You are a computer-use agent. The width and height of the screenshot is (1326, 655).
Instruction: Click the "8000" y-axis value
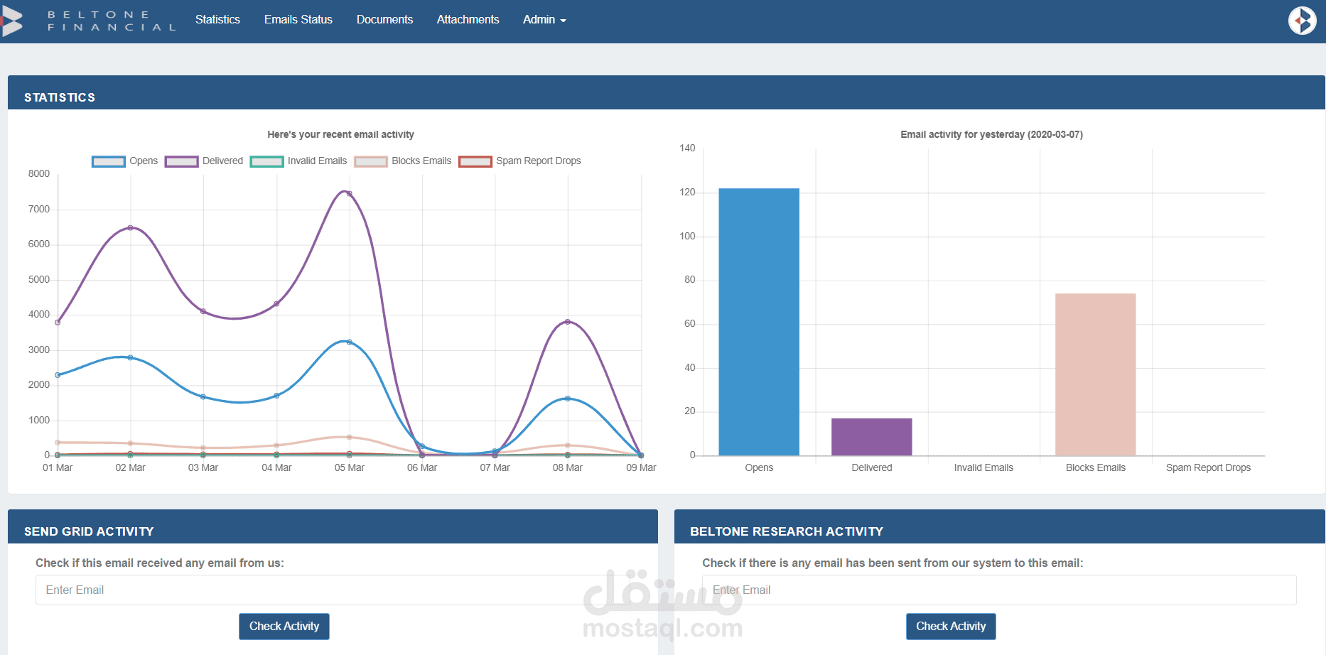39,174
